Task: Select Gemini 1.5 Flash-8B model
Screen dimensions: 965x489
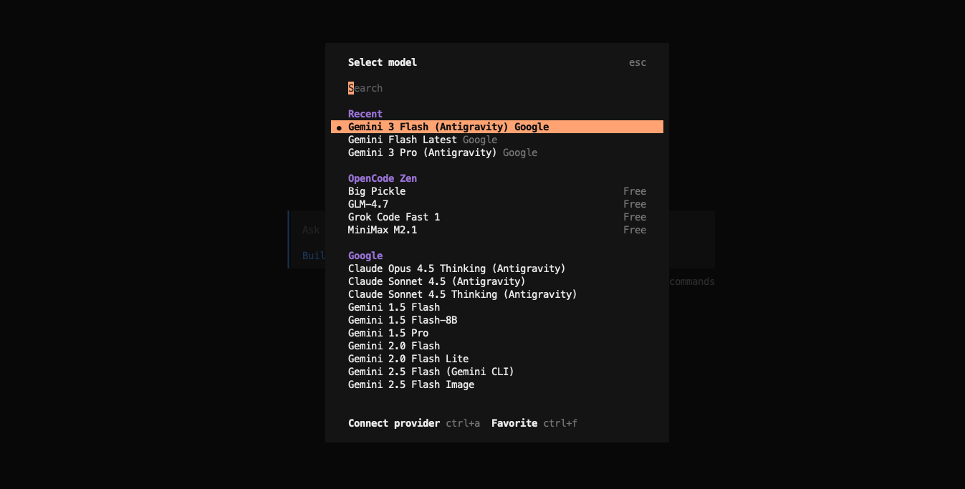Action: click(497, 320)
